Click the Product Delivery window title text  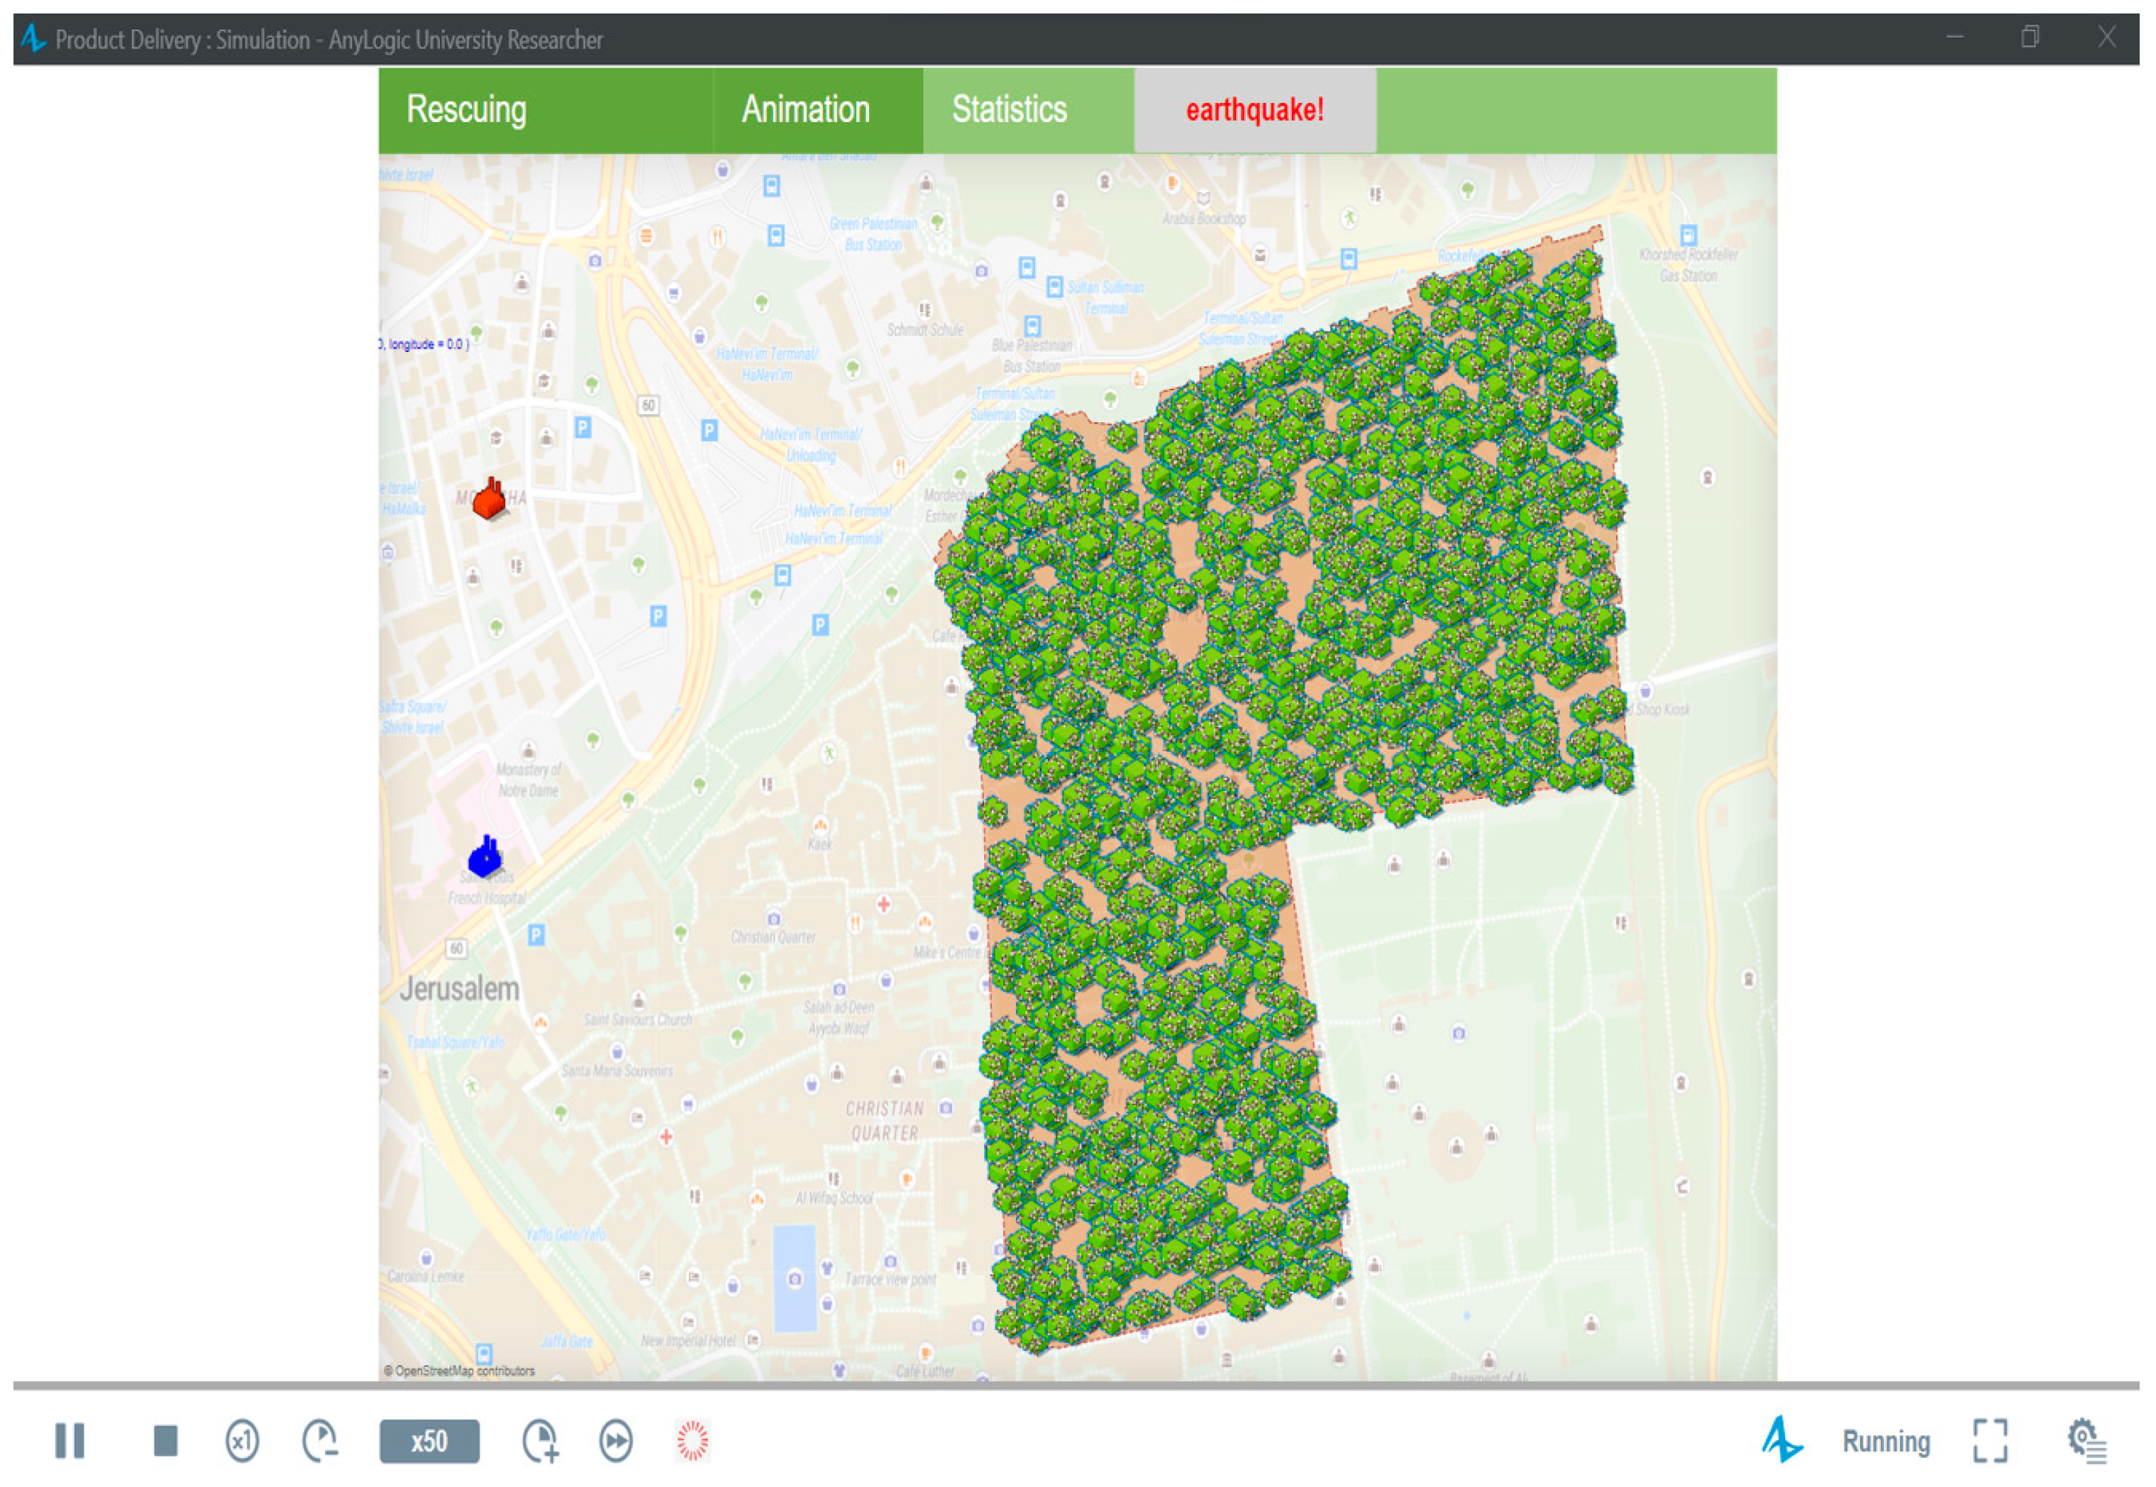329,40
